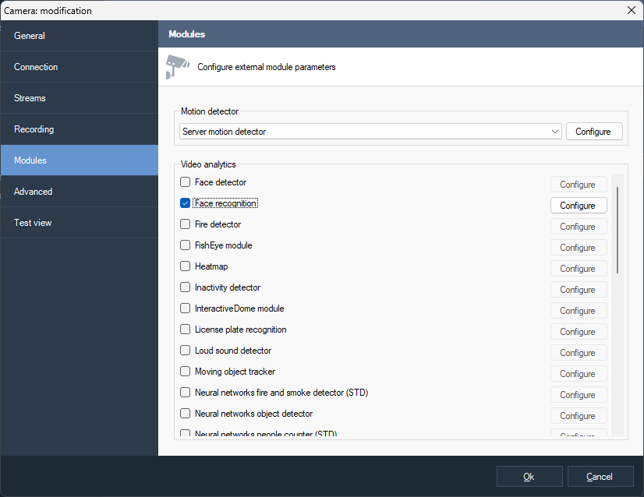Close the Camera modification dialog

[x=631, y=10]
